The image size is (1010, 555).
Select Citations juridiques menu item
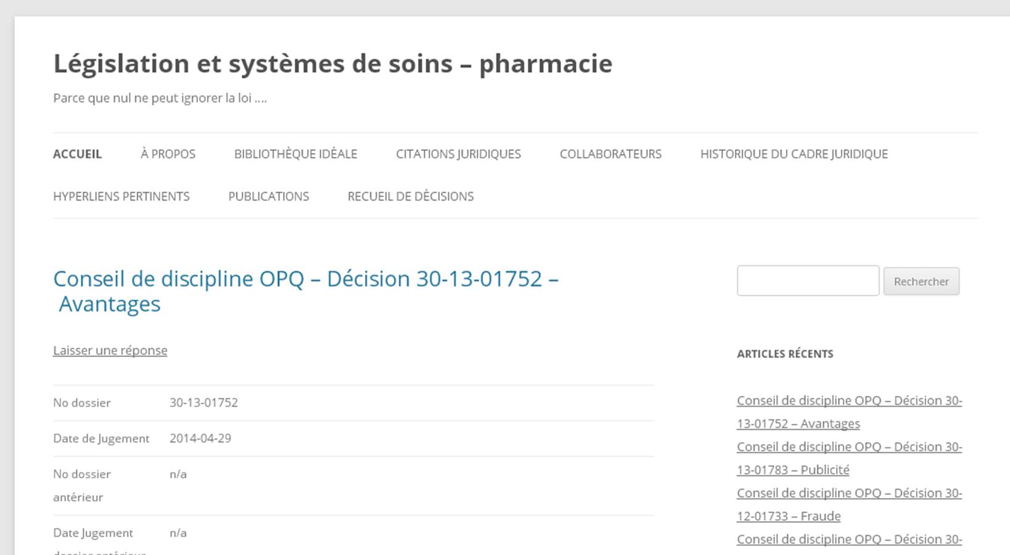click(x=458, y=154)
